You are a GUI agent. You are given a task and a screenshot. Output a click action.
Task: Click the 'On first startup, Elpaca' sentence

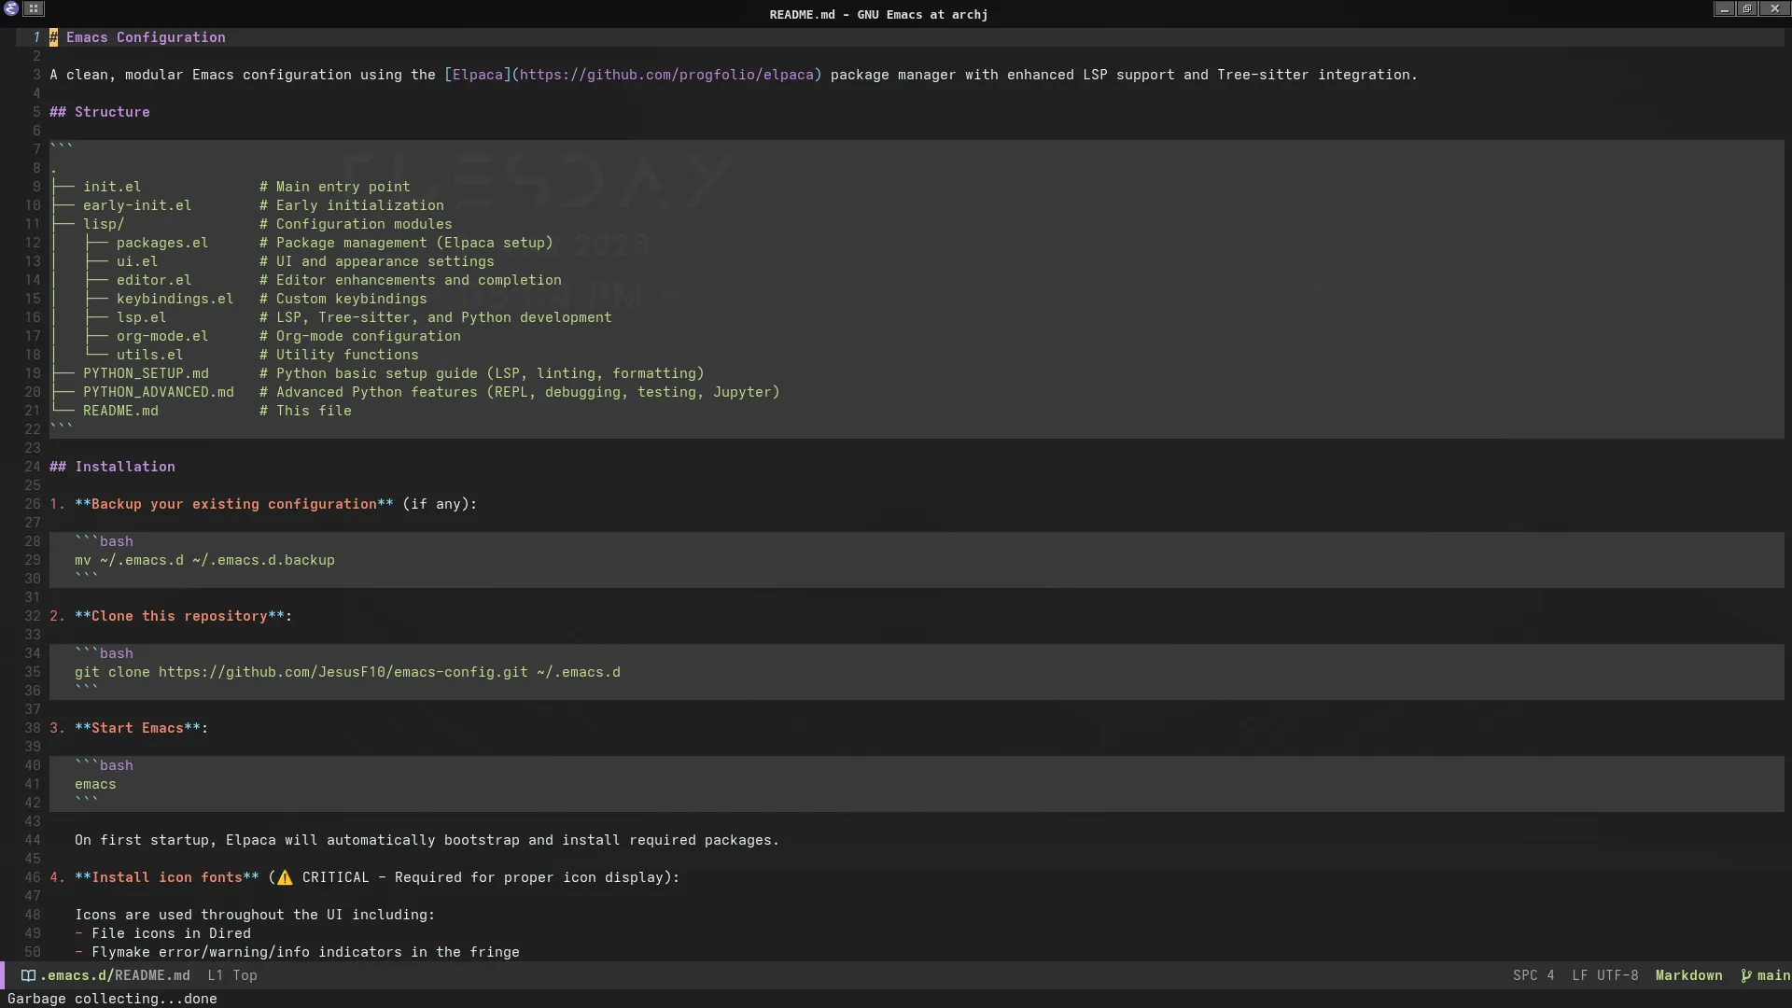tap(427, 840)
